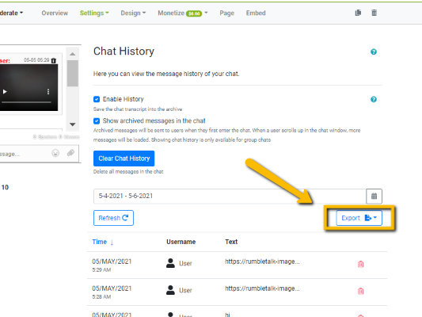This screenshot has height=317, width=422.
Task: Click the Refresh button
Action: pos(113,218)
